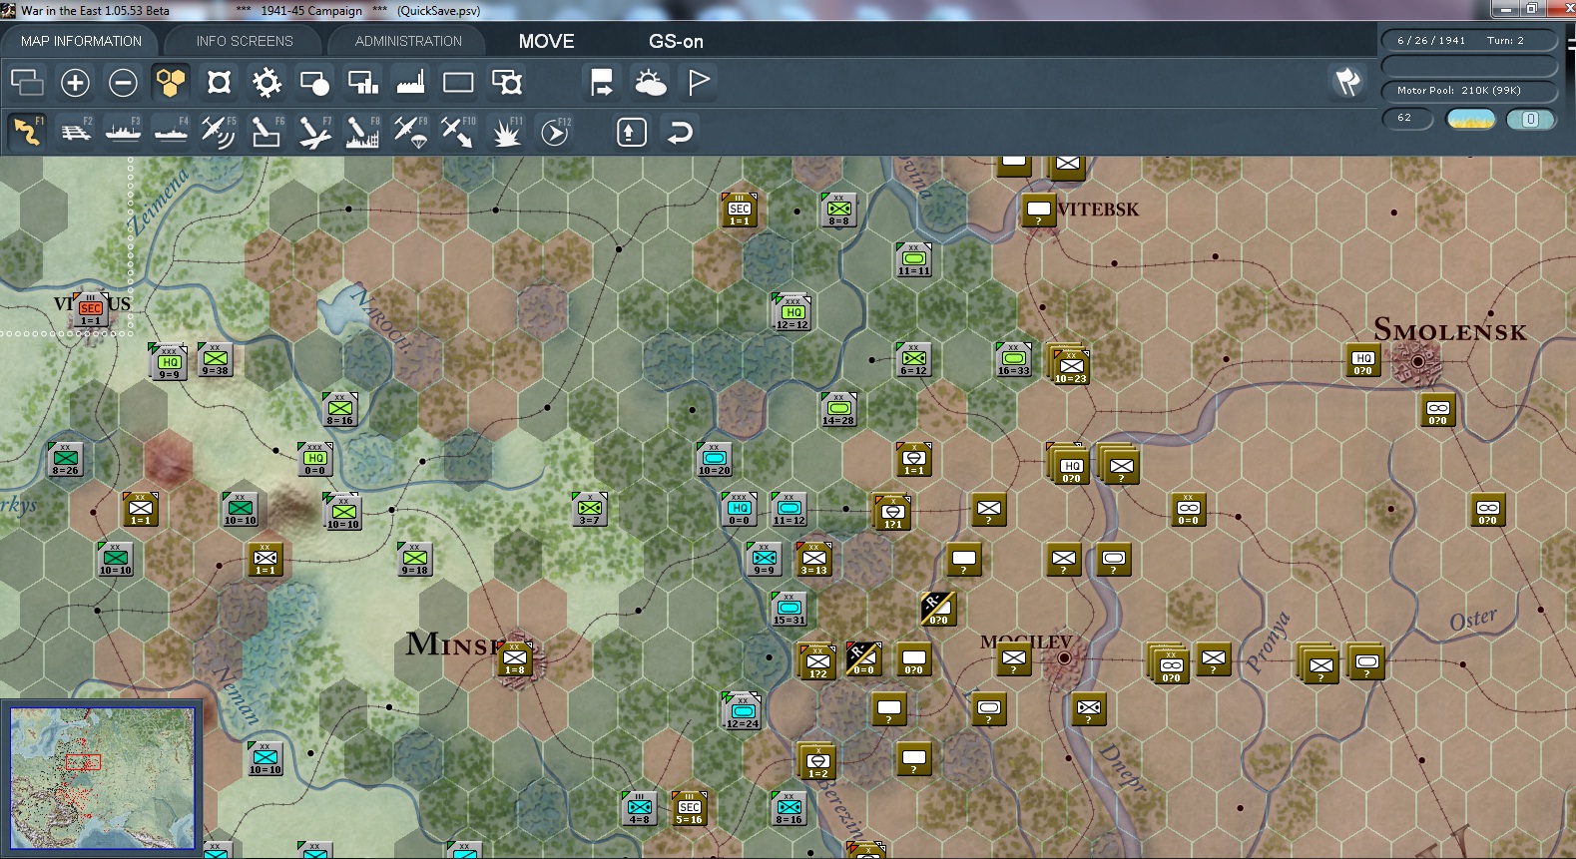Screen dimensions: 1576x859
Task: Toggle the factory display icon
Action: pos(410,82)
